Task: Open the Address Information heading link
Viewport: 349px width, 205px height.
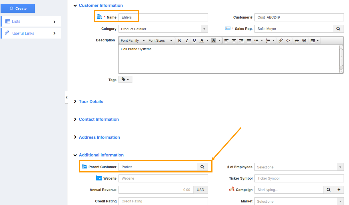Action: pyautogui.click(x=99, y=137)
